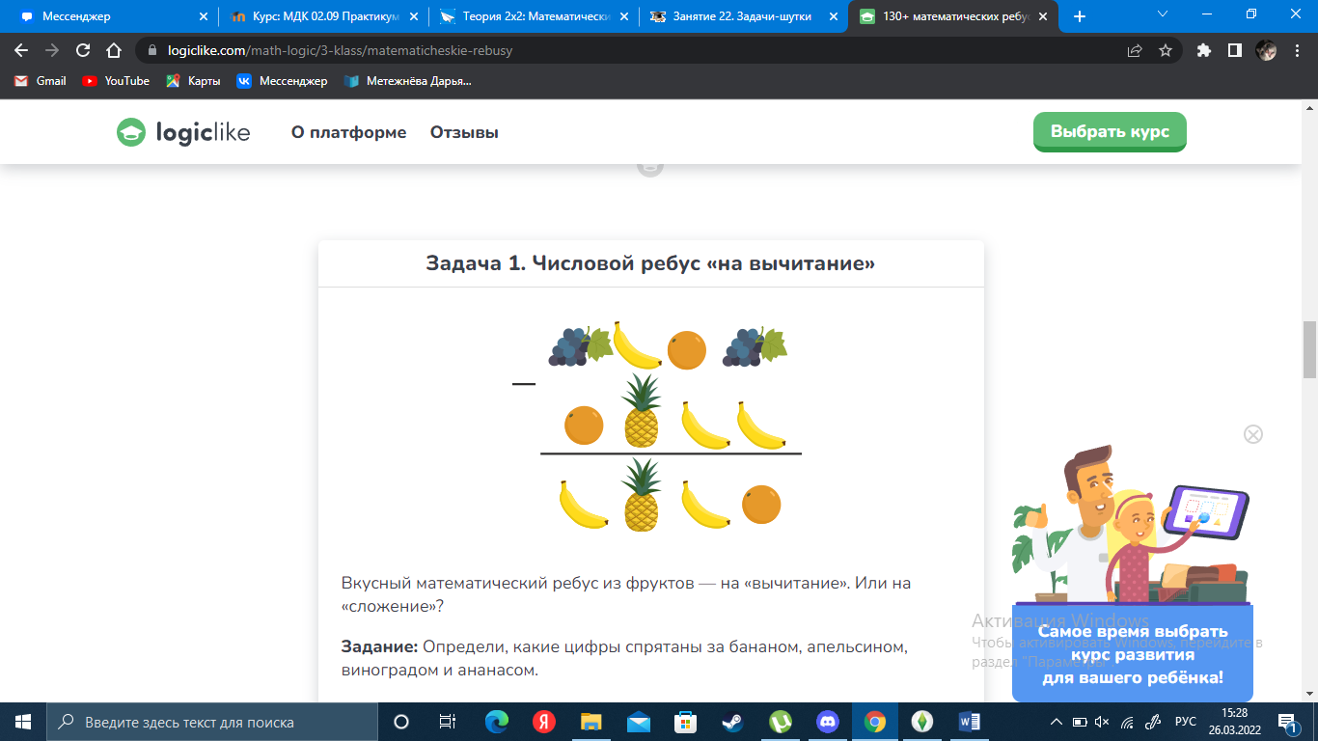Image resolution: width=1318 pixels, height=741 pixels.
Task: Click the family with tablet illustration
Action: coord(1131,526)
